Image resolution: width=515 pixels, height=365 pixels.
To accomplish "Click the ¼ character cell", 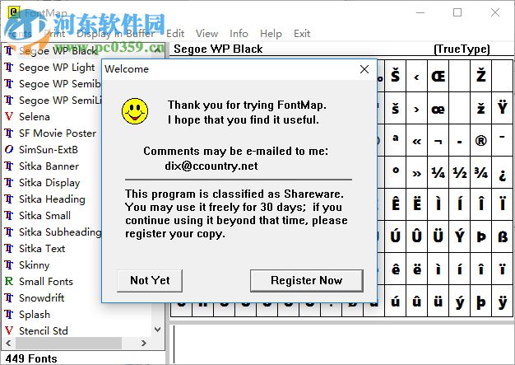I will coord(438,173).
